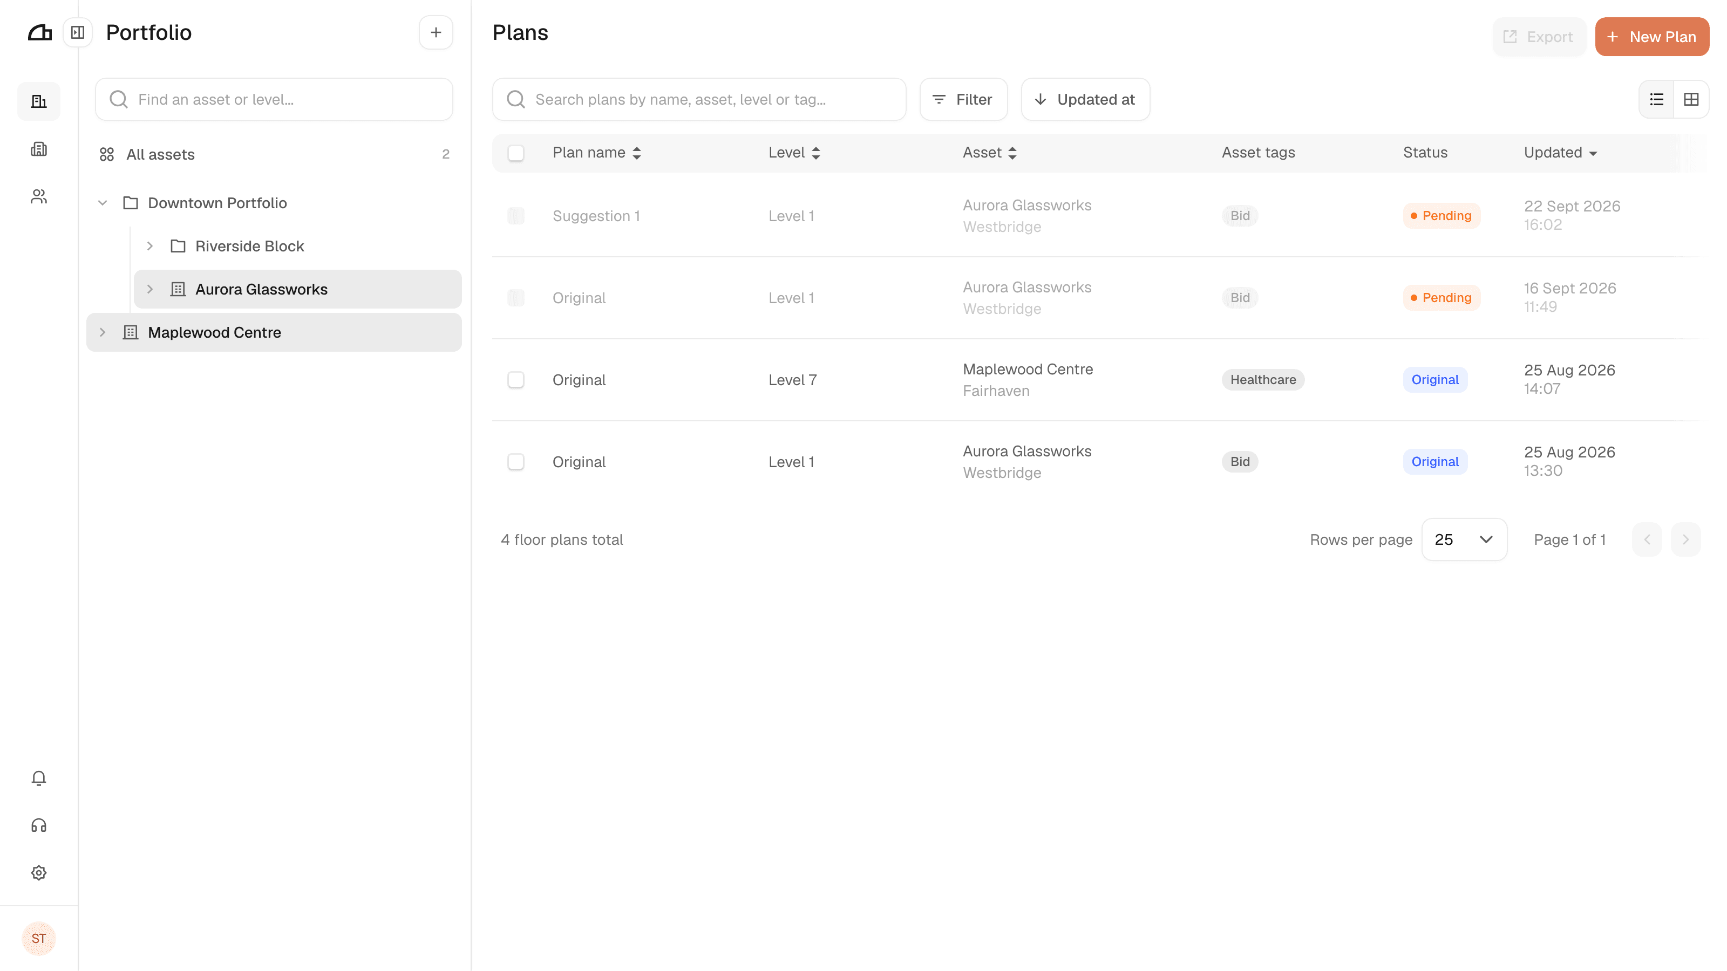Expand the Aurora Glassworks chevron

[x=150, y=290]
